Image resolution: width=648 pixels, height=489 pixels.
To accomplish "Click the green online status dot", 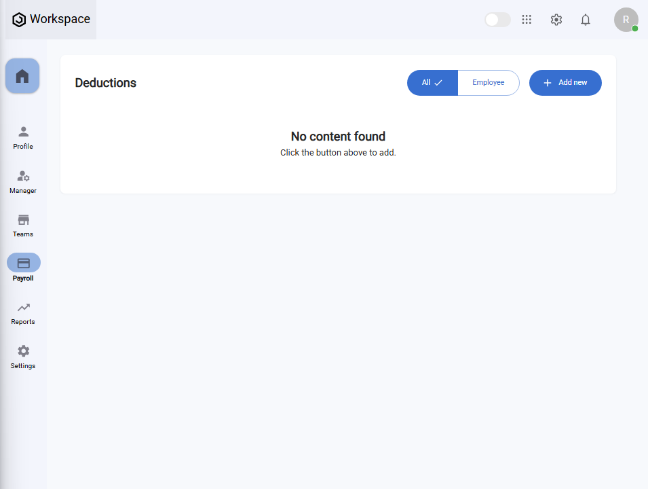I will (x=635, y=29).
